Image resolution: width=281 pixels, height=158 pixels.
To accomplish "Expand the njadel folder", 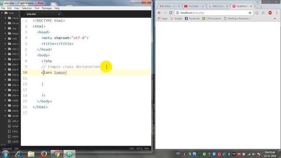I will [x=5, y=101].
